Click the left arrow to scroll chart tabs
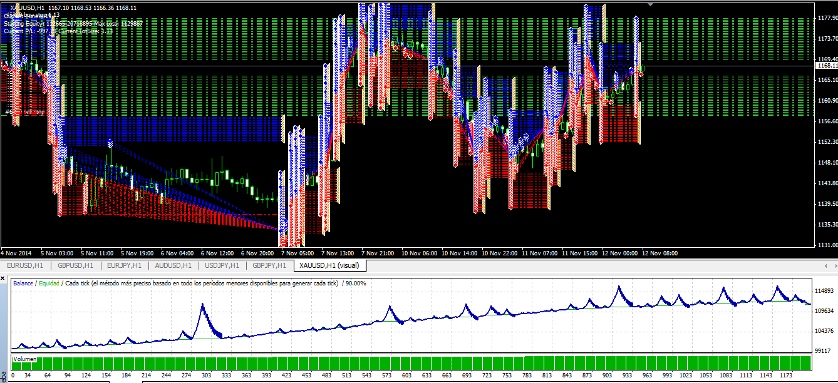Viewport: 838px width, 383px height. point(824,266)
